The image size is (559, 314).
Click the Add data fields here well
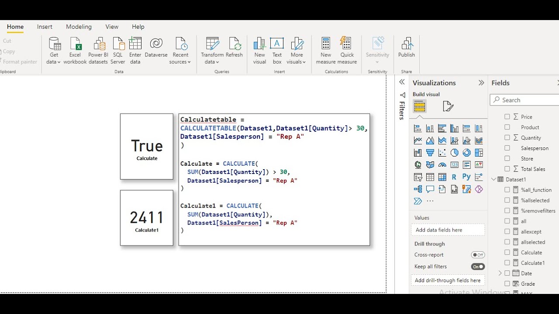(x=448, y=230)
